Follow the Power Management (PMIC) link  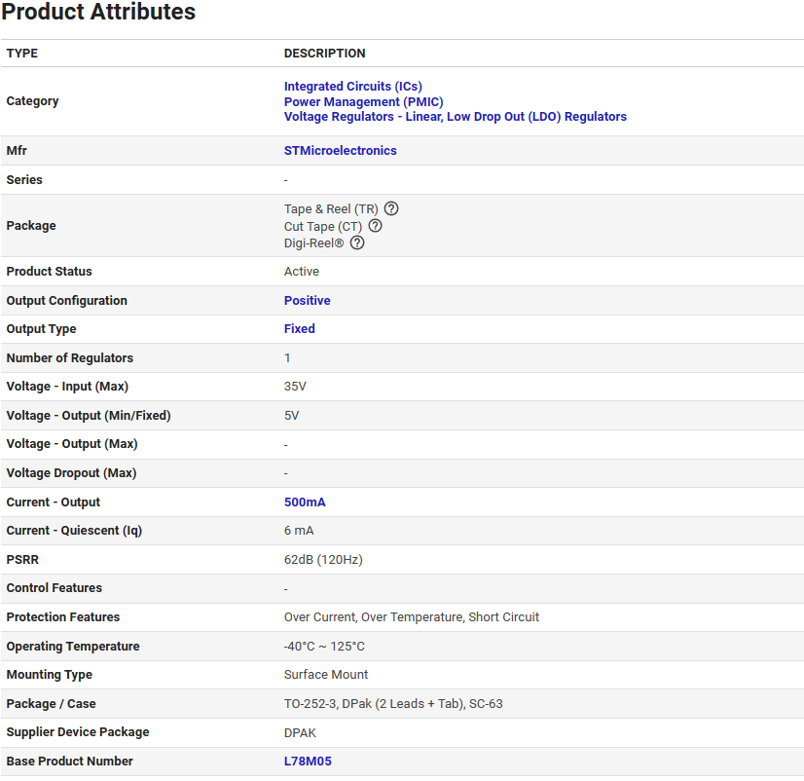[x=363, y=101]
